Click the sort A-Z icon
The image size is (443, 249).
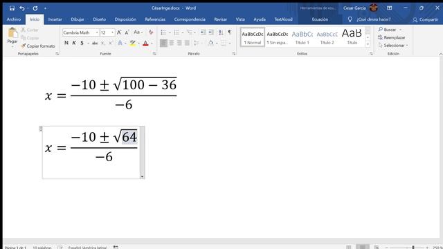[221, 33]
